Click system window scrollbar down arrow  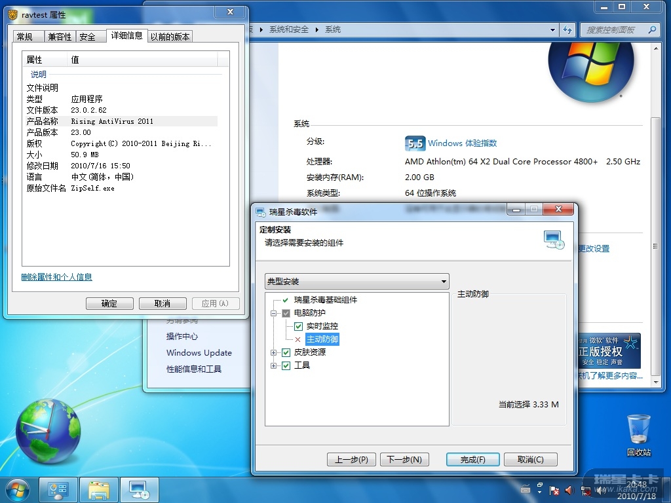pos(655,382)
